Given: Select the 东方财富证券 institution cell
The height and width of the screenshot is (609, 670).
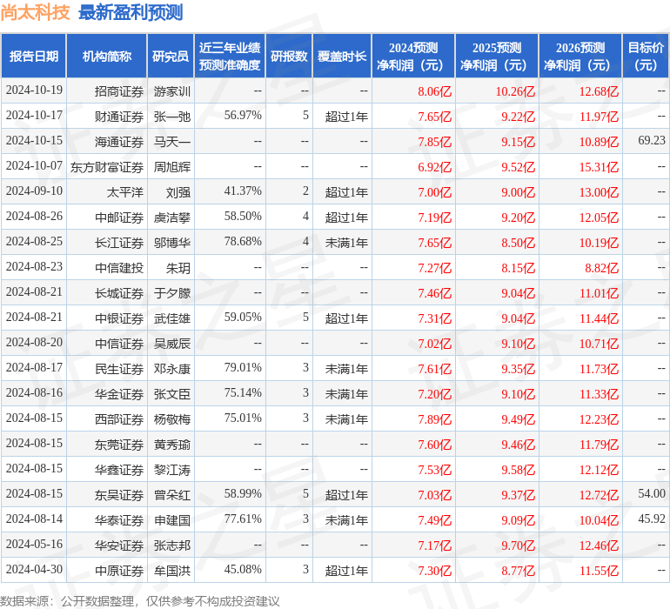Looking at the screenshot, I should point(107,167).
